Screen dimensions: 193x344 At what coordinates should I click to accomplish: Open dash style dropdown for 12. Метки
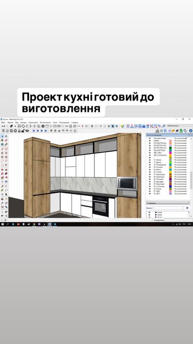pyautogui.click(x=181, y=160)
